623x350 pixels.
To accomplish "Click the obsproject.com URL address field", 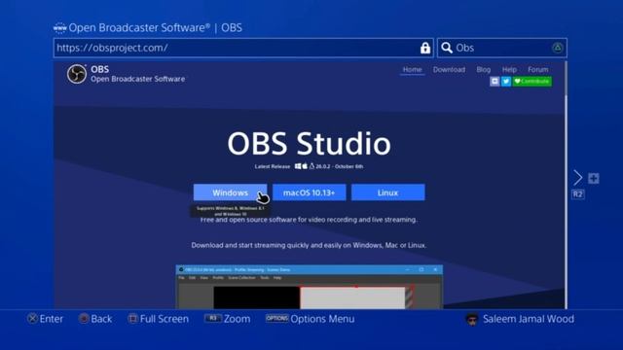I will click(x=243, y=48).
